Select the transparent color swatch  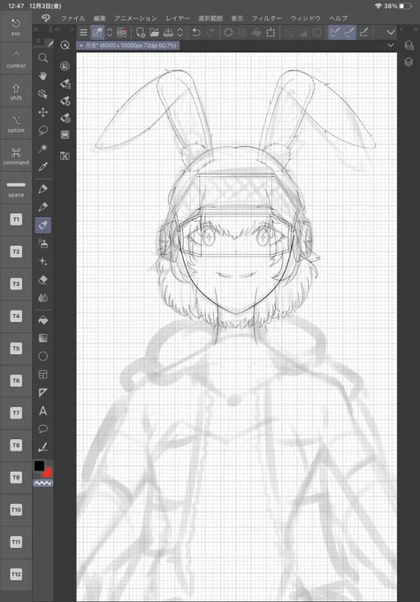click(43, 483)
